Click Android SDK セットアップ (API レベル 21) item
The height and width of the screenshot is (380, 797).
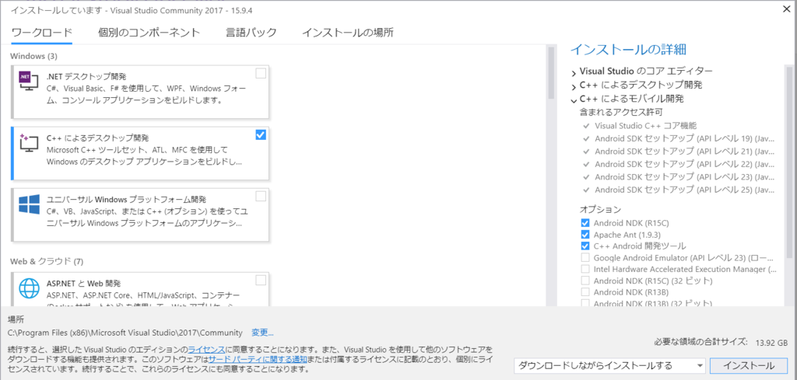click(x=684, y=152)
